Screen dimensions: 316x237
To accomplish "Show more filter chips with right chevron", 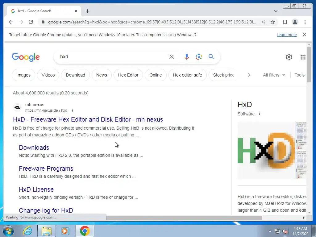I will tap(249, 75).
